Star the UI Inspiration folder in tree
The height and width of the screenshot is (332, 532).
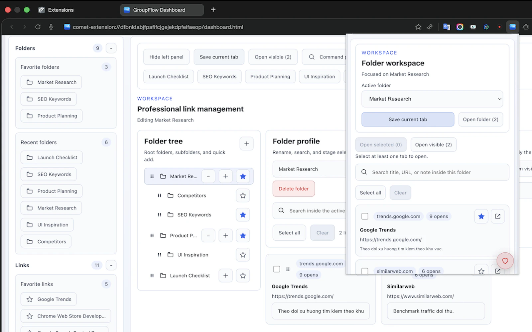coord(243,255)
